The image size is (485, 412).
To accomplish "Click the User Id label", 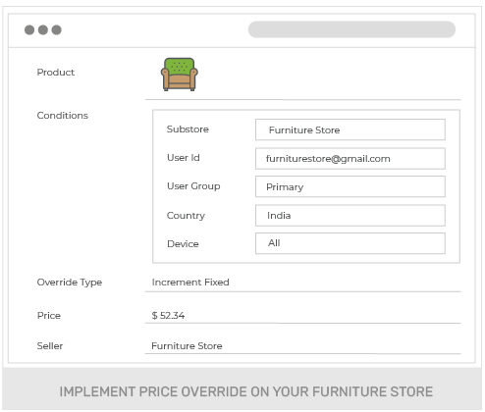I will pyautogui.click(x=184, y=158).
